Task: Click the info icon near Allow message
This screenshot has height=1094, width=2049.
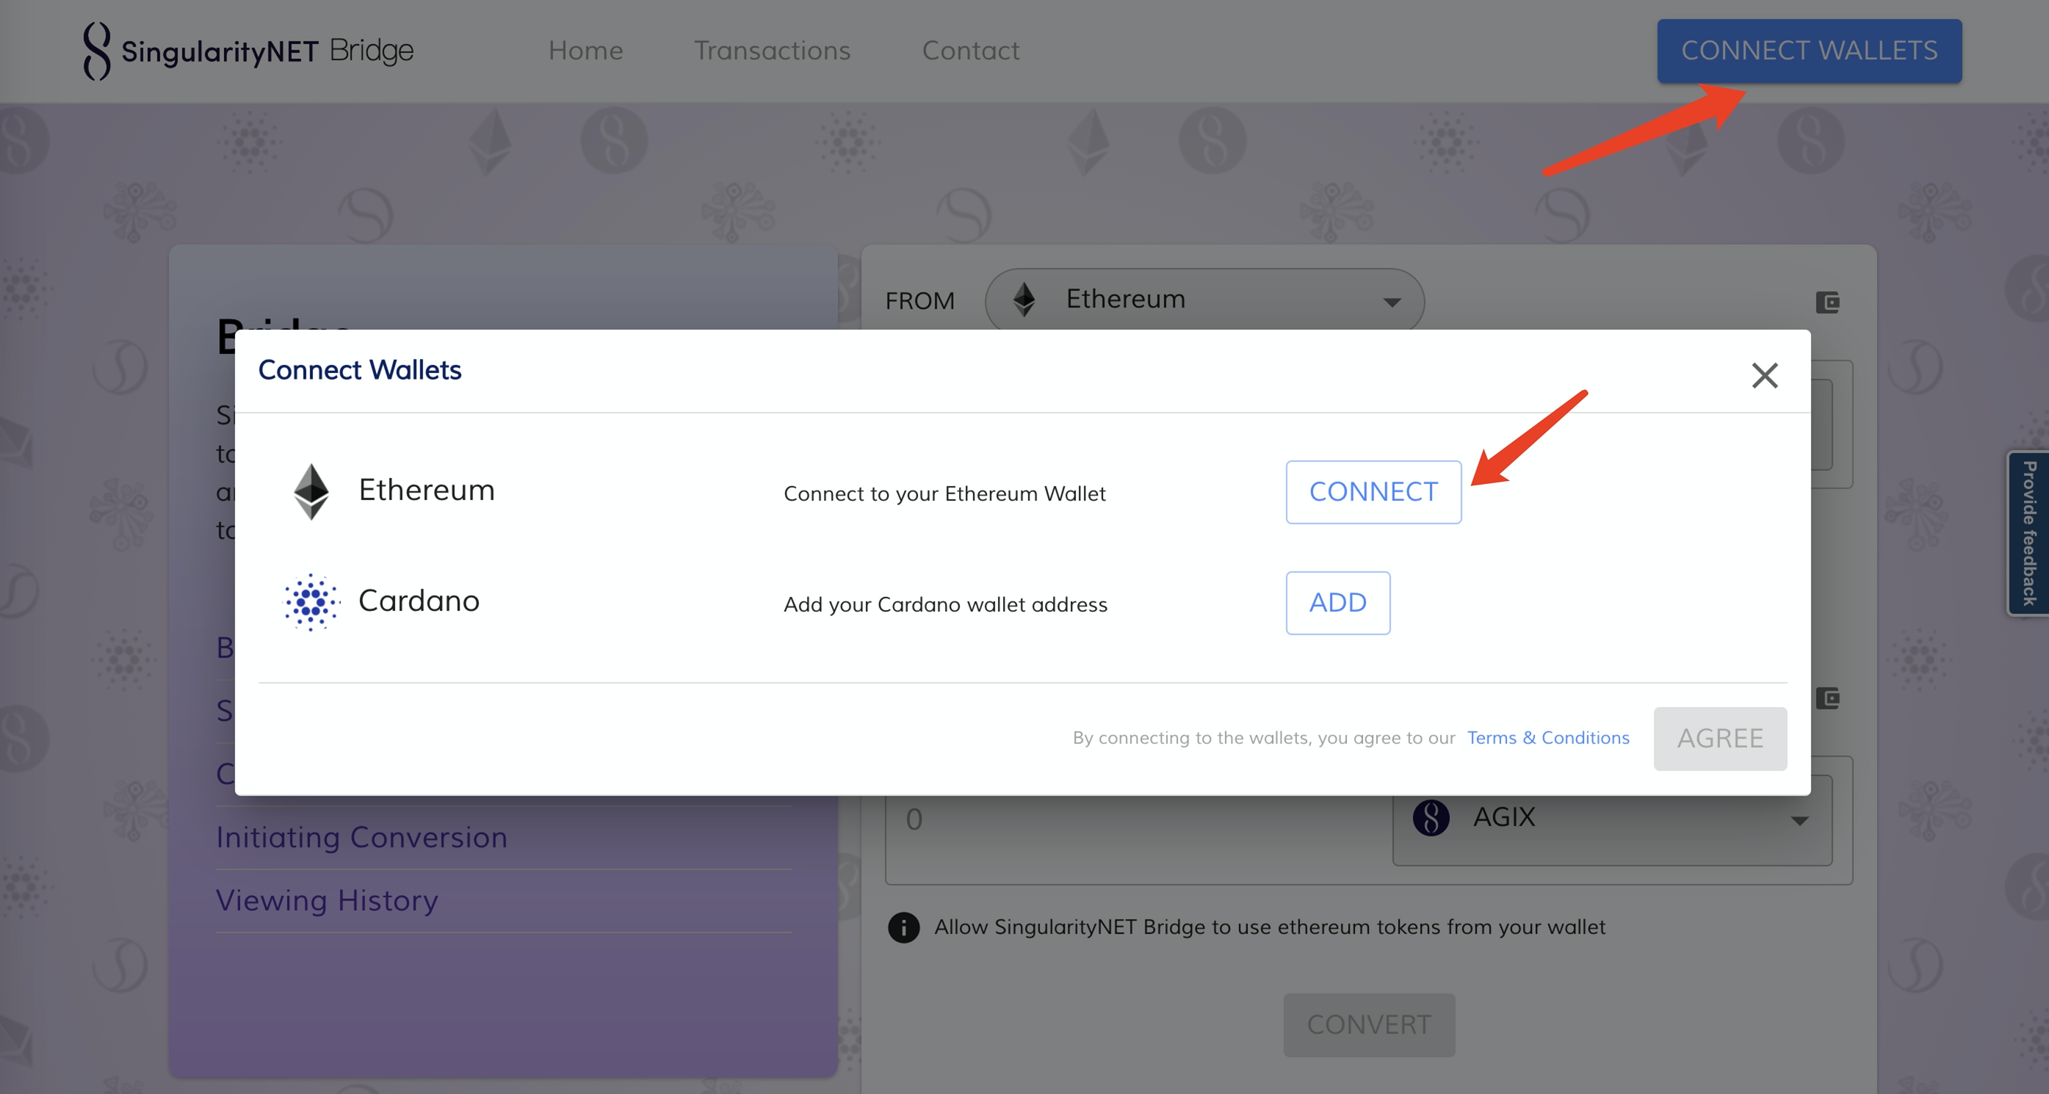Action: tap(903, 927)
